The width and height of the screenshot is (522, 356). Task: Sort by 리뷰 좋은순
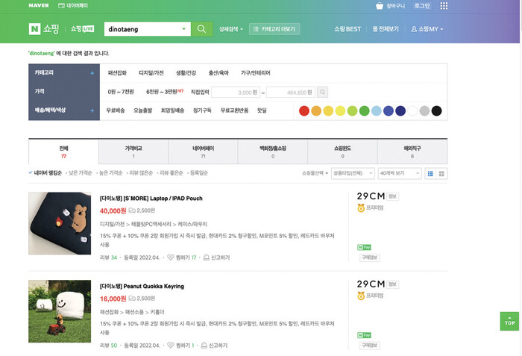[171, 173]
